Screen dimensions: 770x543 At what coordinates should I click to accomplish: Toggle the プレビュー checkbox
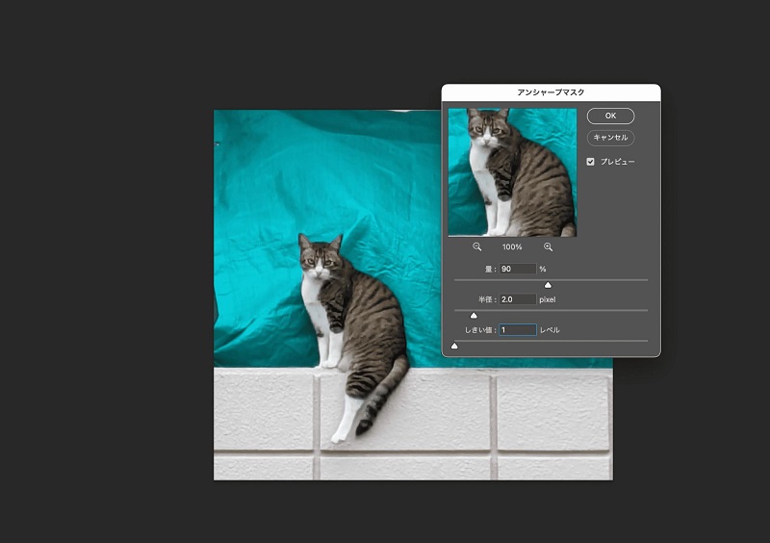click(591, 161)
